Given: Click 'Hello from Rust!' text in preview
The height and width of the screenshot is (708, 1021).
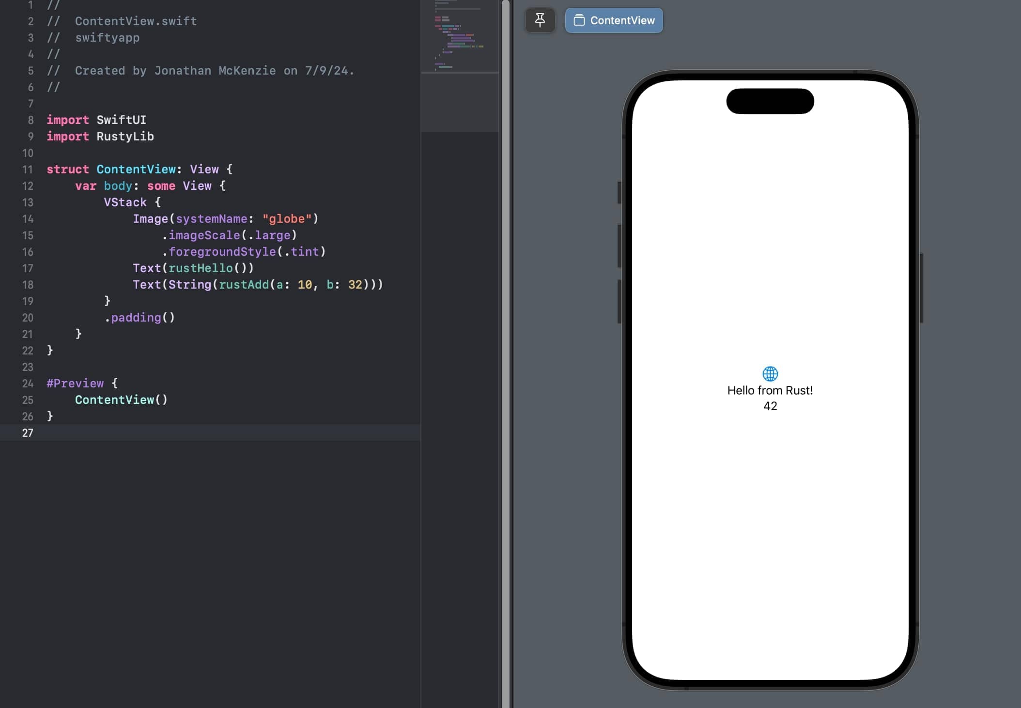Looking at the screenshot, I should coord(770,390).
